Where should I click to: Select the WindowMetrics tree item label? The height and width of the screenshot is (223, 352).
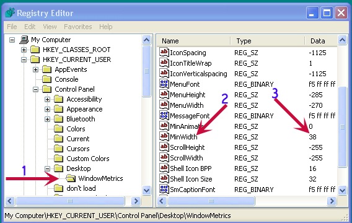[x=100, y=178]
